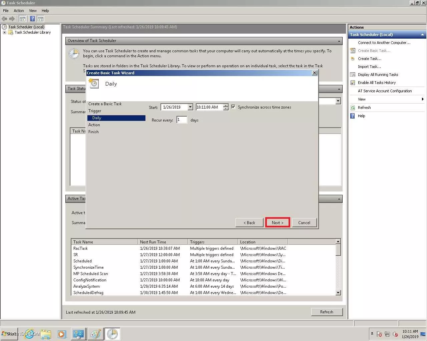Open the Action menu
The image size is (427, 341).
[x=19, y=11]
